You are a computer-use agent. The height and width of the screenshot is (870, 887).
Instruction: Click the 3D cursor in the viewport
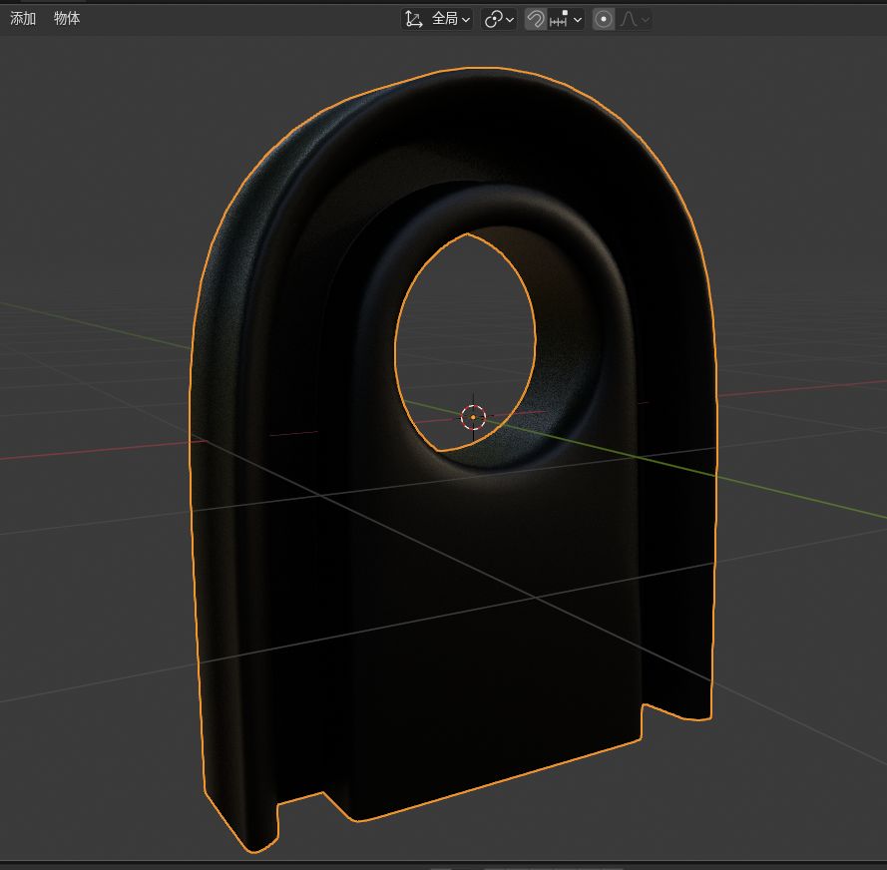coord(473,417)
